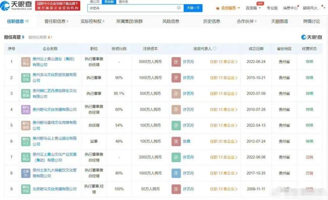
Task: Click the help icon next to 法定代表人
Action: point(214,48)
